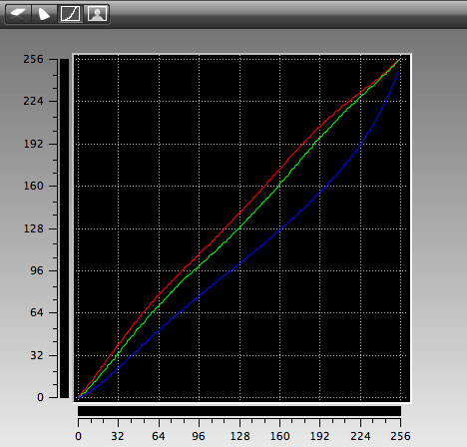467x447 pixels.
Task: Click the green channel curve
Action: pos(240,228)
